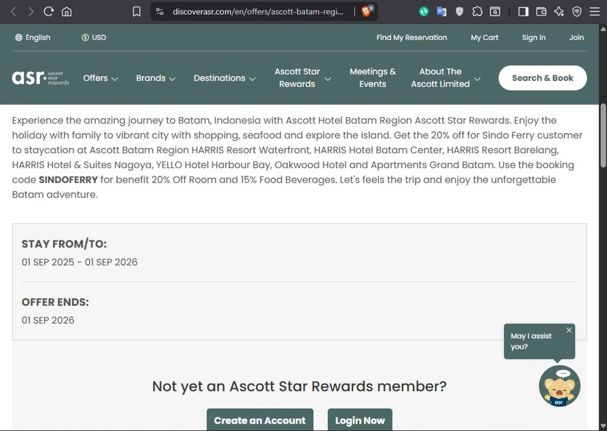Open My Cart

(x=484, y=37)
